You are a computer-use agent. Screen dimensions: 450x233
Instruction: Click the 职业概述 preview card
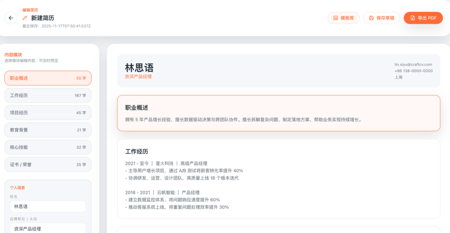279,113
